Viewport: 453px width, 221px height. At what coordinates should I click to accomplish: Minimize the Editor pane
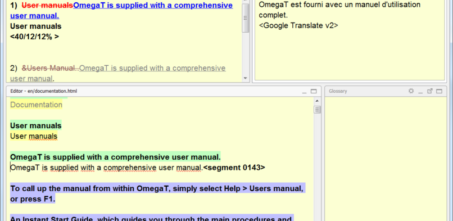tap(304, 92)
